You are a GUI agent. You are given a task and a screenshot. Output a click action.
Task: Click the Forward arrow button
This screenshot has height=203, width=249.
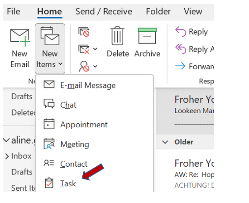[195, 66]
